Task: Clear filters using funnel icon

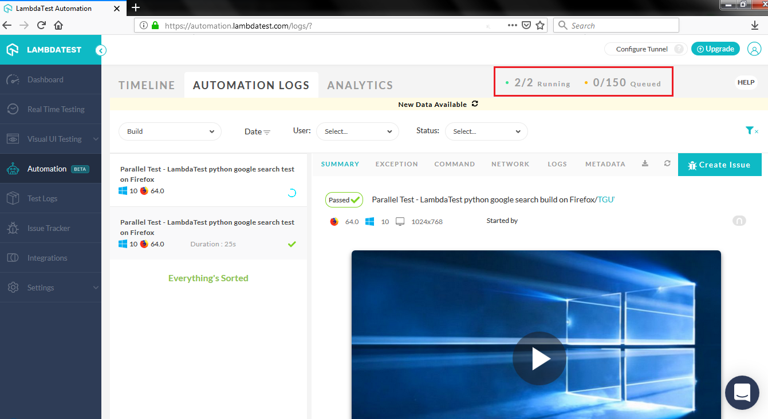Action: coord(751,131)
